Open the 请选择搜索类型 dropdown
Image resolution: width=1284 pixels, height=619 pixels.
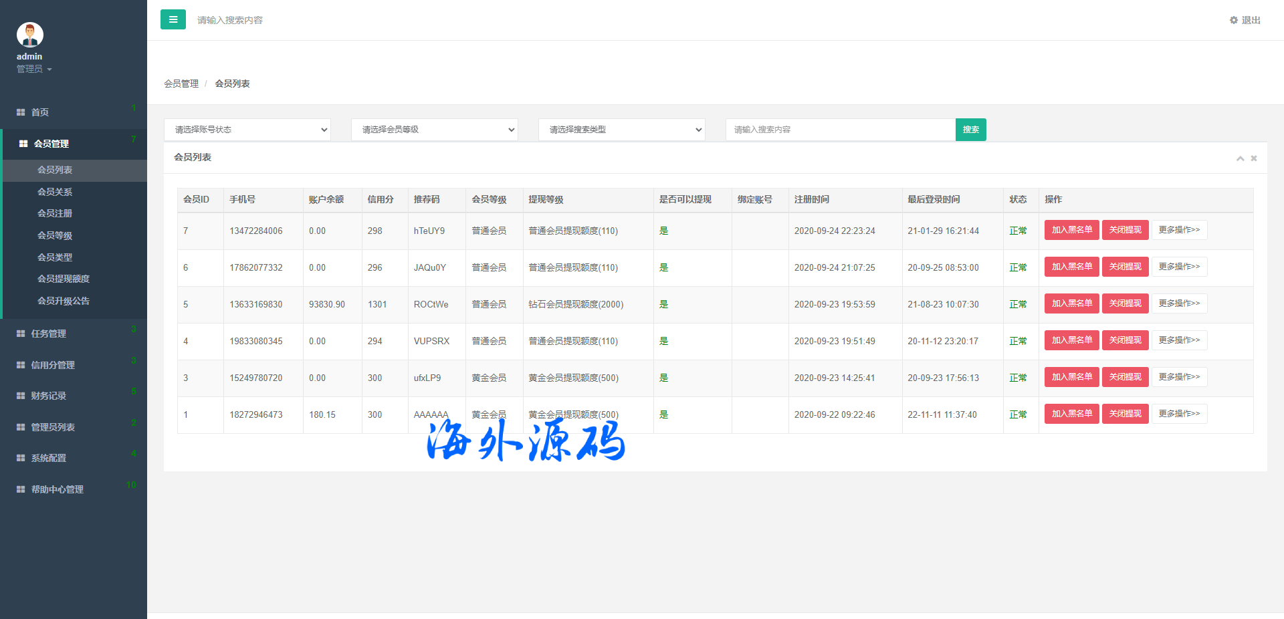pyautogui.click(x=622, y=130)
